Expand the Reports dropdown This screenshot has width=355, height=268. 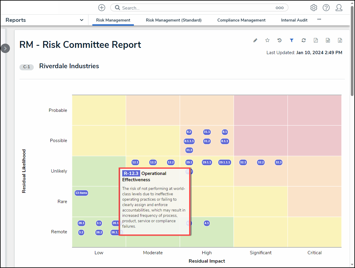82,20
